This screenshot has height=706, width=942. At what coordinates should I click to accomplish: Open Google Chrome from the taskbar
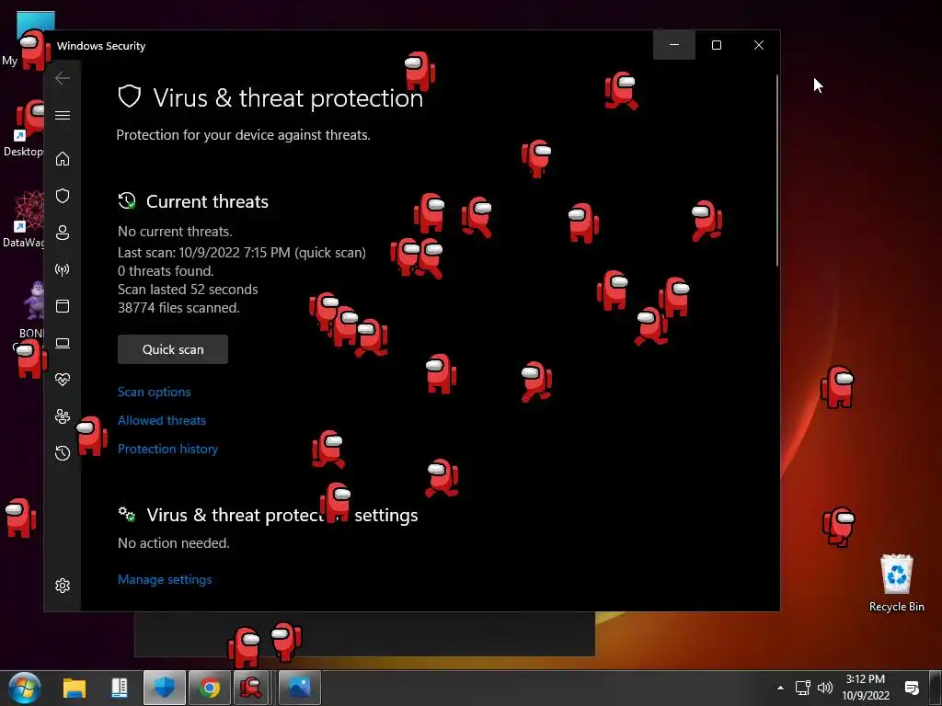click(210, 688)
